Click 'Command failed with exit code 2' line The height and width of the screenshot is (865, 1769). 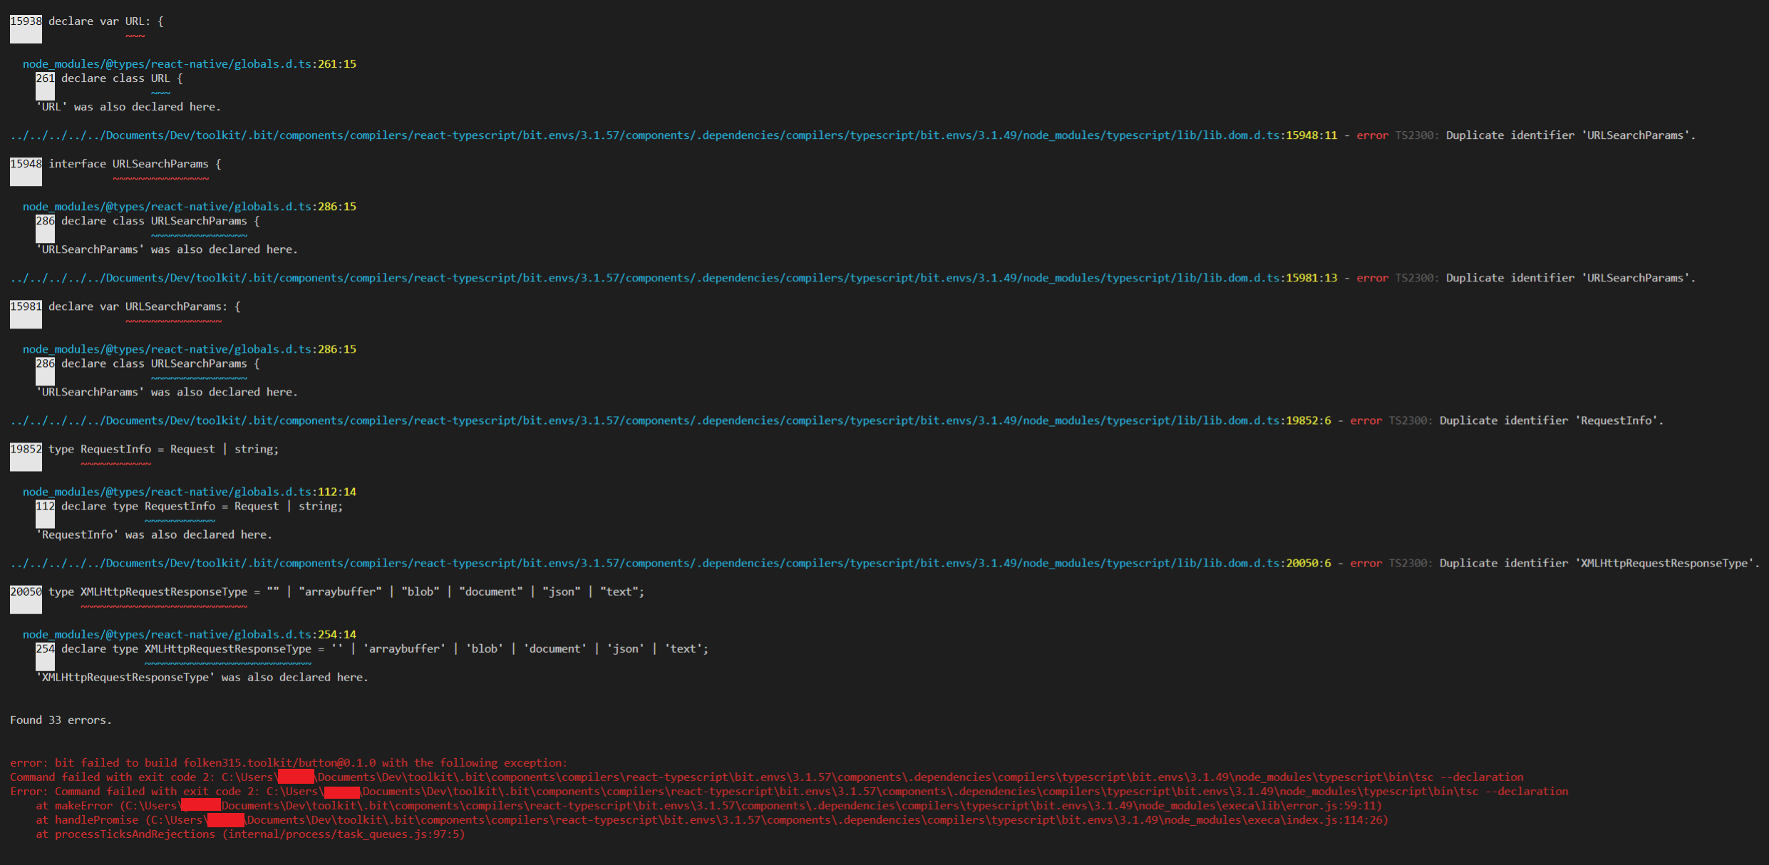(767, 777)
